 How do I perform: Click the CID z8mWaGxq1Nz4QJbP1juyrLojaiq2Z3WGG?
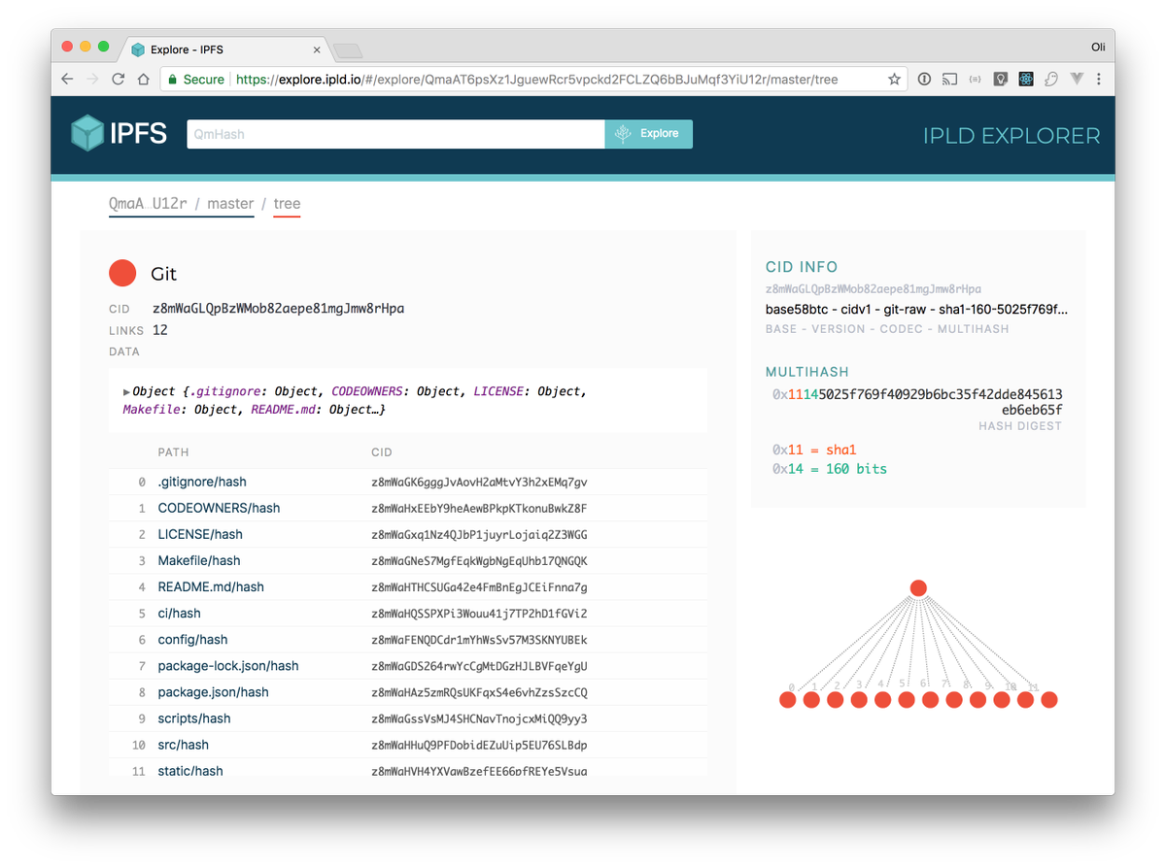tap(479, 535)
